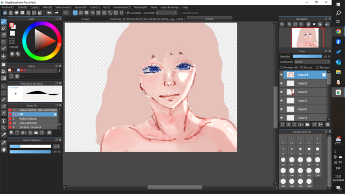Select the Hand pan tool
Image resolution: width=345 pixels, height=194 pixels.
coord(4,150)
